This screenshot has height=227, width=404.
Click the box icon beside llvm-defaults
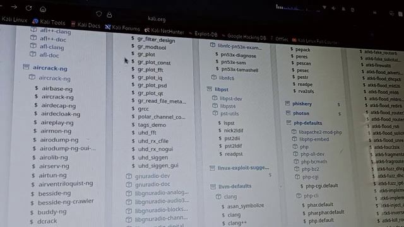(x=213, y=187)
